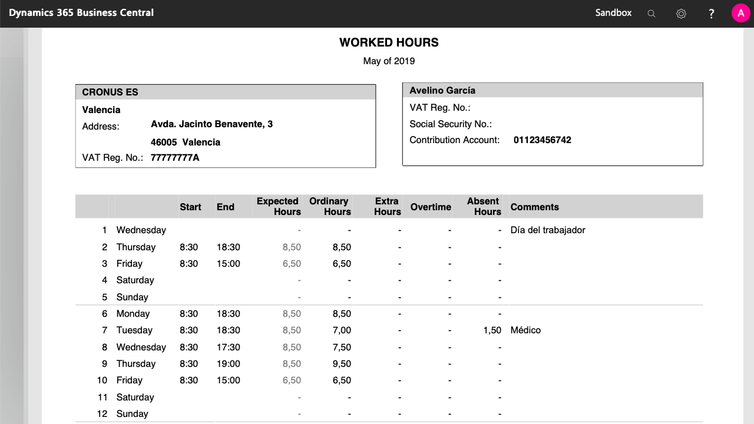Image resolution: width=754 pixels, height=424 pixels.
Task: Open the help question mark icon
Action: click(711, 12)
